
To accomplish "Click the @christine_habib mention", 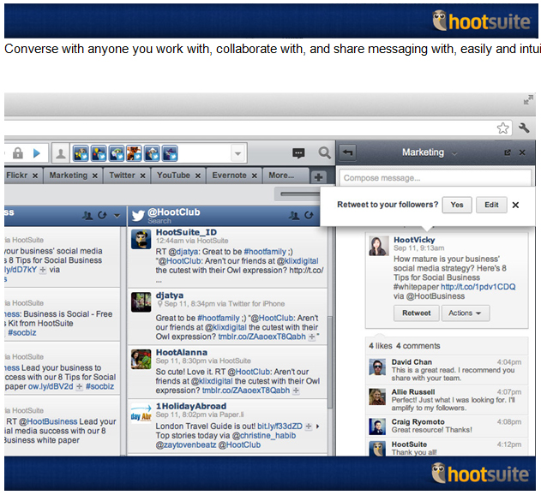I will click(x=264, y=436).
